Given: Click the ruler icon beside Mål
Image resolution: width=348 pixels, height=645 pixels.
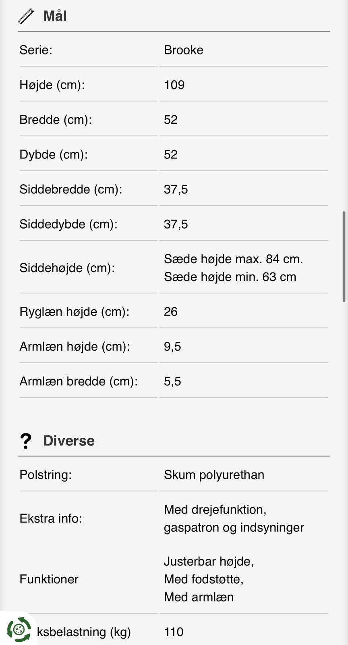Looking at the screenshot, I should (x=26, y=17).
